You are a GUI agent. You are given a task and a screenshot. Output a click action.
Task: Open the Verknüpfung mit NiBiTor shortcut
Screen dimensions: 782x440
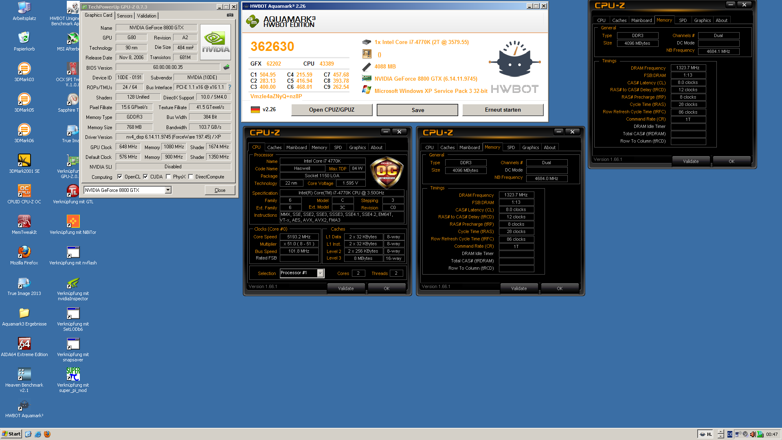pyautogui.click(x=73, y=225)
